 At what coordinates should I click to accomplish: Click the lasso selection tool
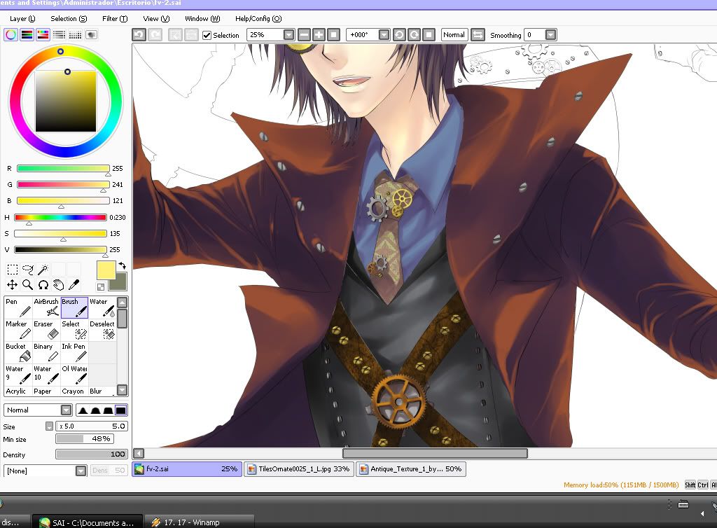coord(28,269)
